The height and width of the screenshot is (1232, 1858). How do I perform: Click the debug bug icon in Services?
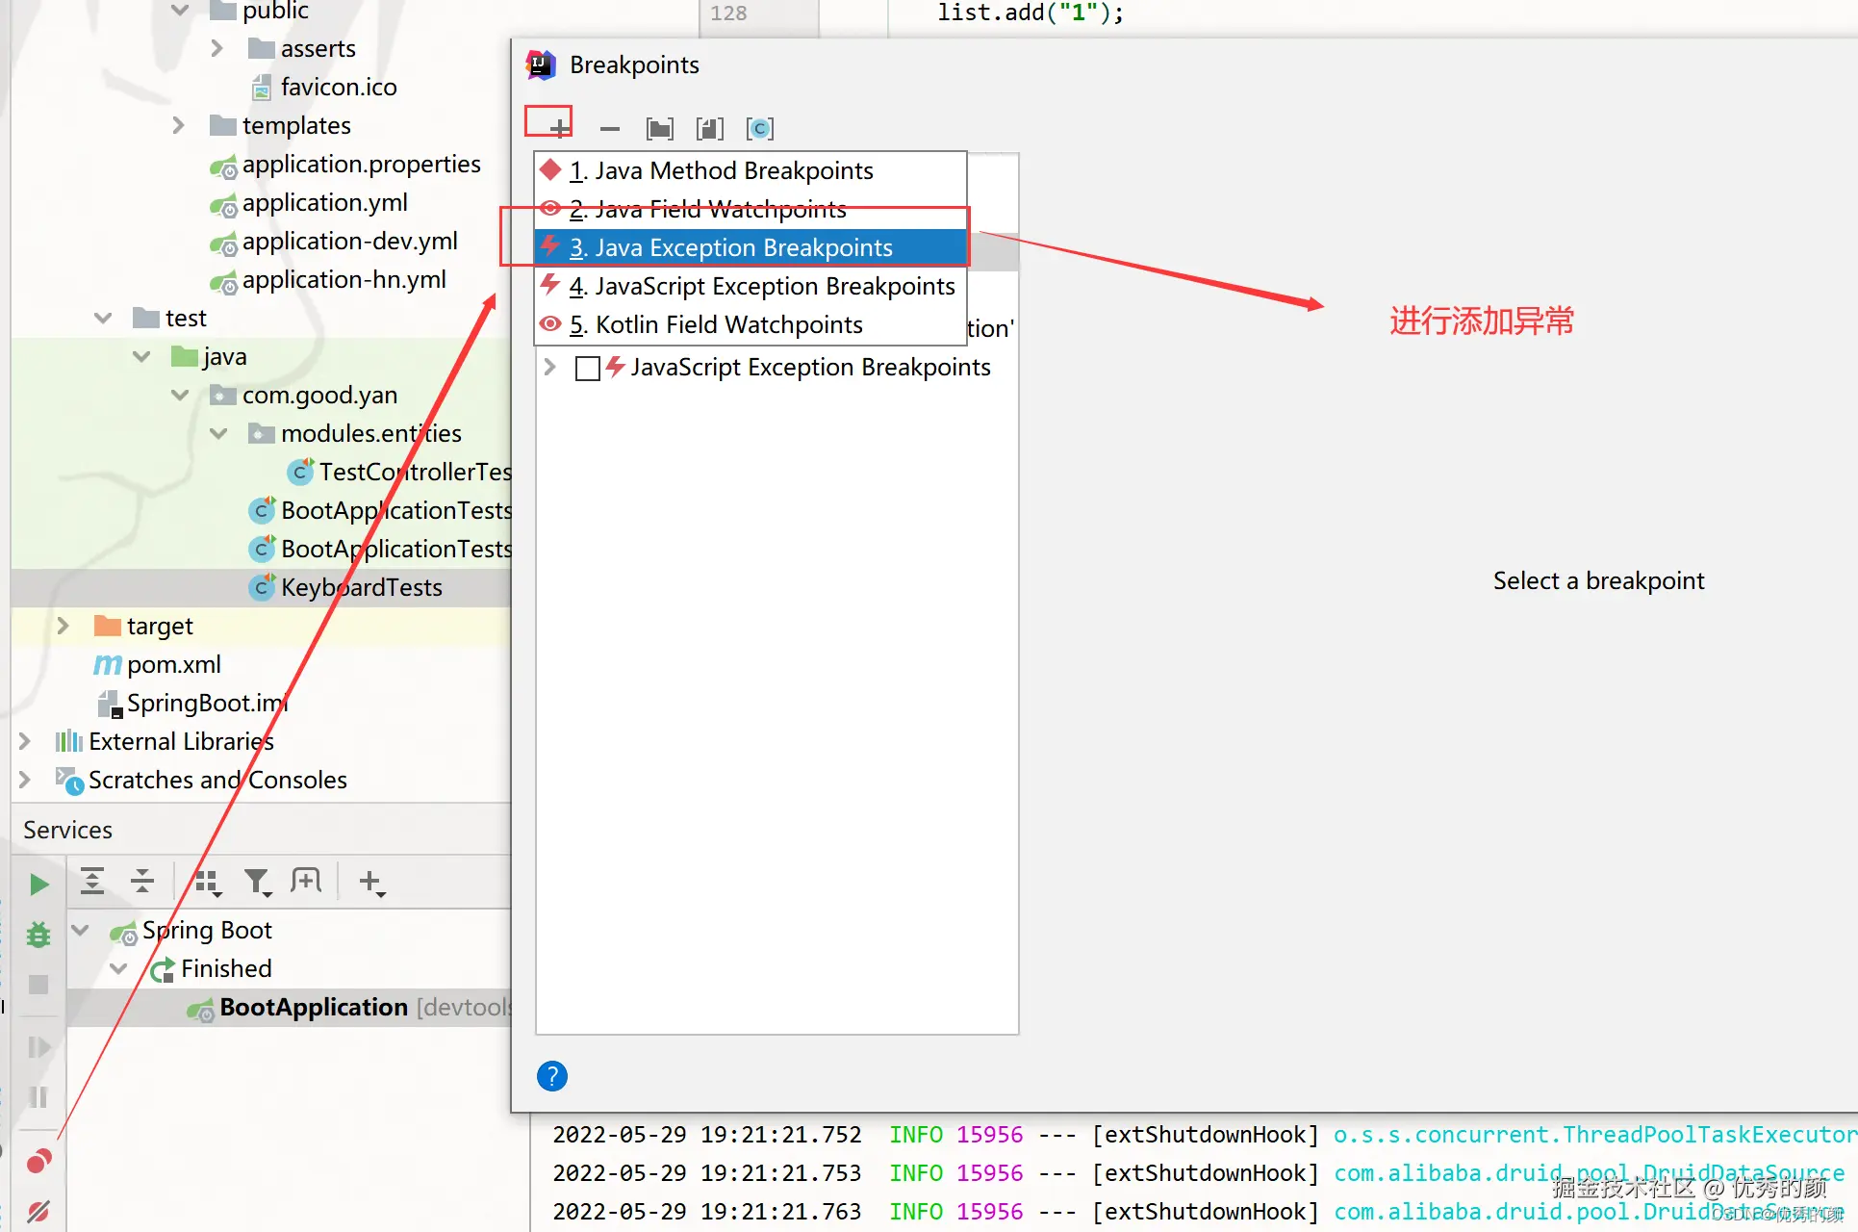coord(38,934)
